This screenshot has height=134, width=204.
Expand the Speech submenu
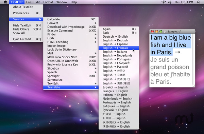click(x=71, y=72)
